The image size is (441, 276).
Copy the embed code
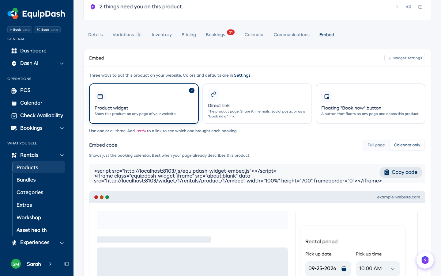pos(401,172)
